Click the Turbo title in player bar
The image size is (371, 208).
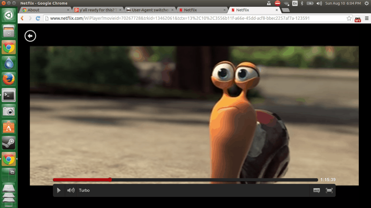84,190
